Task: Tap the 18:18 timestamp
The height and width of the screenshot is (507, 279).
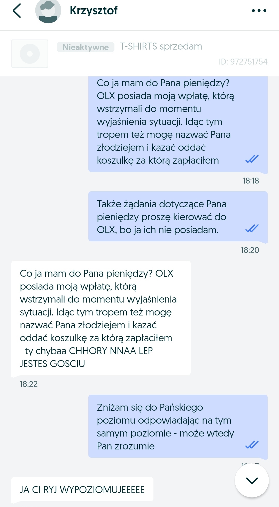Action: (x=251, y=181)
